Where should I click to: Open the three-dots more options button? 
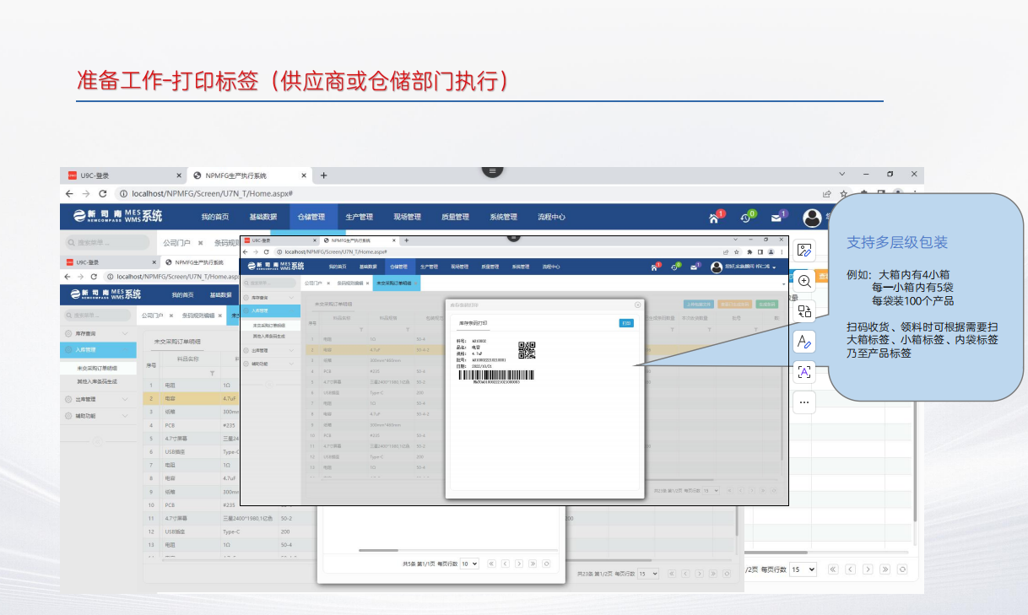coord(804,402)
